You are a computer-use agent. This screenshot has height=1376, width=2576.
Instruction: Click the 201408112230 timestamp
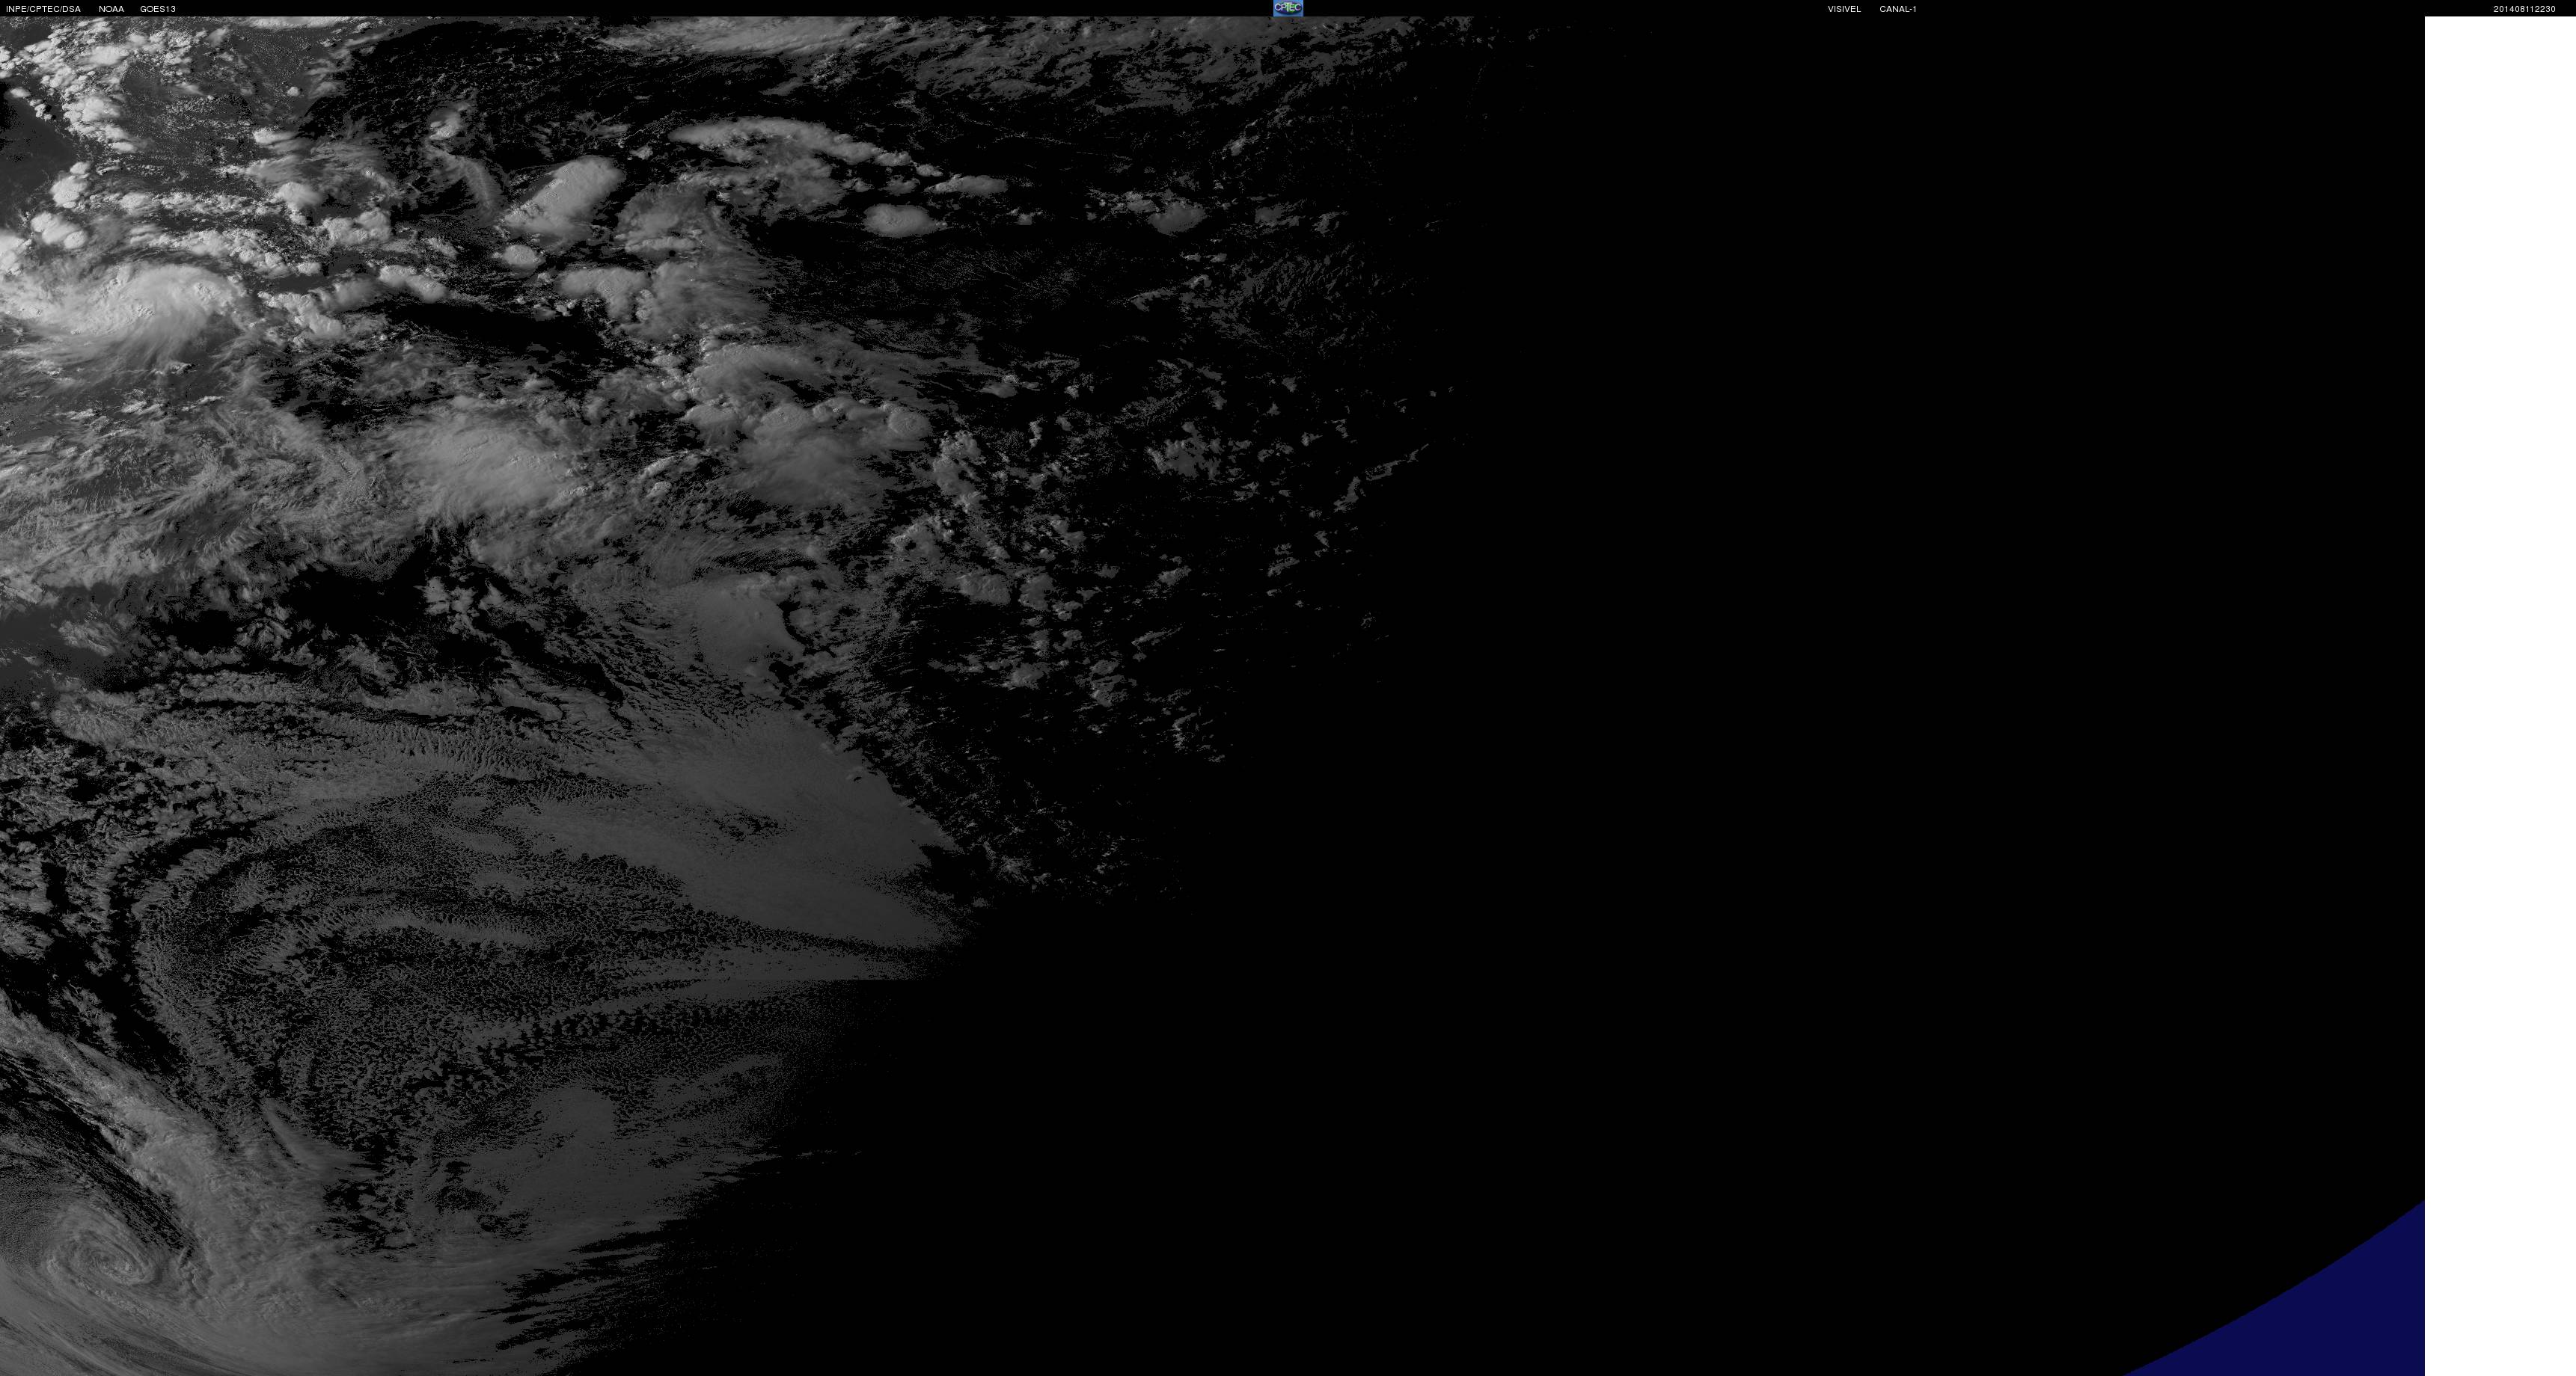(x=2524, y=9)
